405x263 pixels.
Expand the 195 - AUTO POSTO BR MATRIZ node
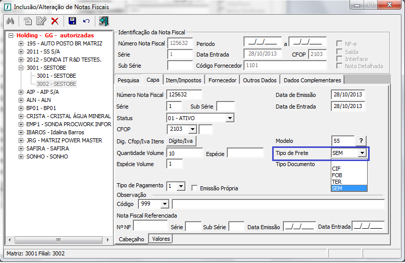(x=21, y=44)
